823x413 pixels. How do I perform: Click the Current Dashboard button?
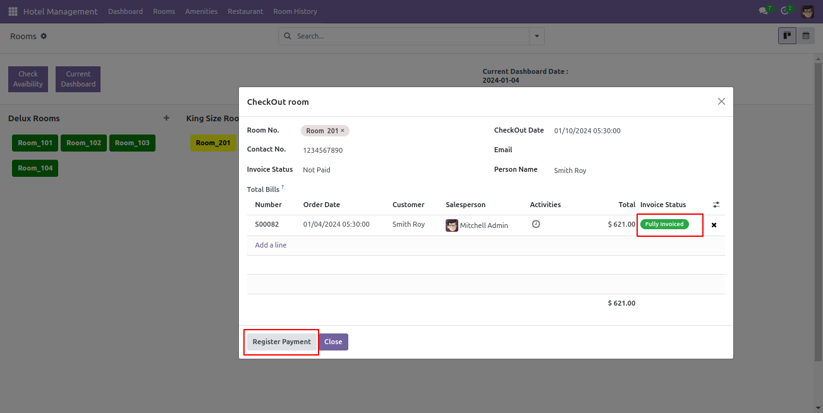[x=78, y=79]
